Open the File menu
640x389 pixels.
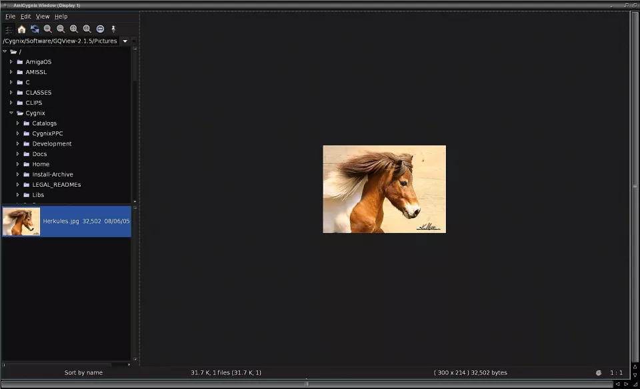10,17
